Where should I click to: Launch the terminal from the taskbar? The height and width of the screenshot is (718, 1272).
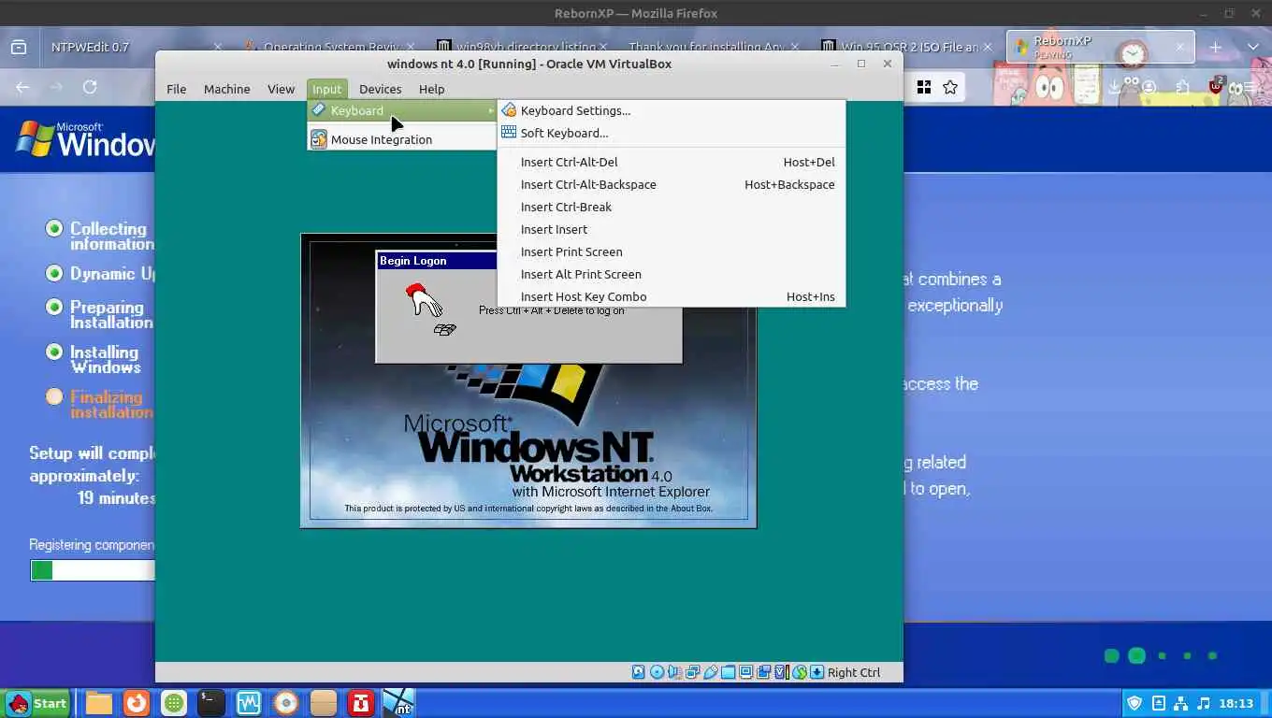pyautogui.click(x=211, y=703)
